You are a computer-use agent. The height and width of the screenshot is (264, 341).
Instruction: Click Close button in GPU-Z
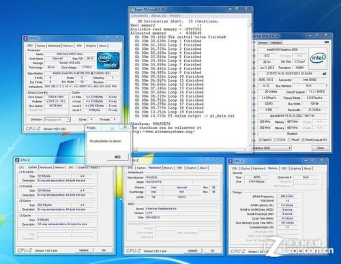[x=321, y=148]
